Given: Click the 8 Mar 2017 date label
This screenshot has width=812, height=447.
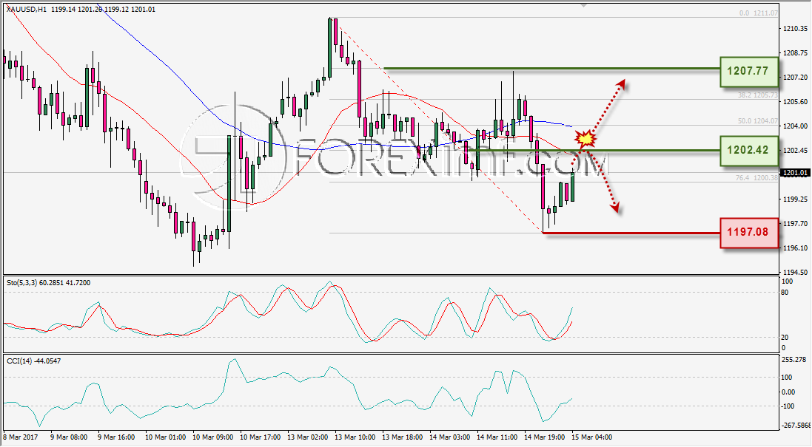Looking at the screenshot, I should (x=20, y=437).
